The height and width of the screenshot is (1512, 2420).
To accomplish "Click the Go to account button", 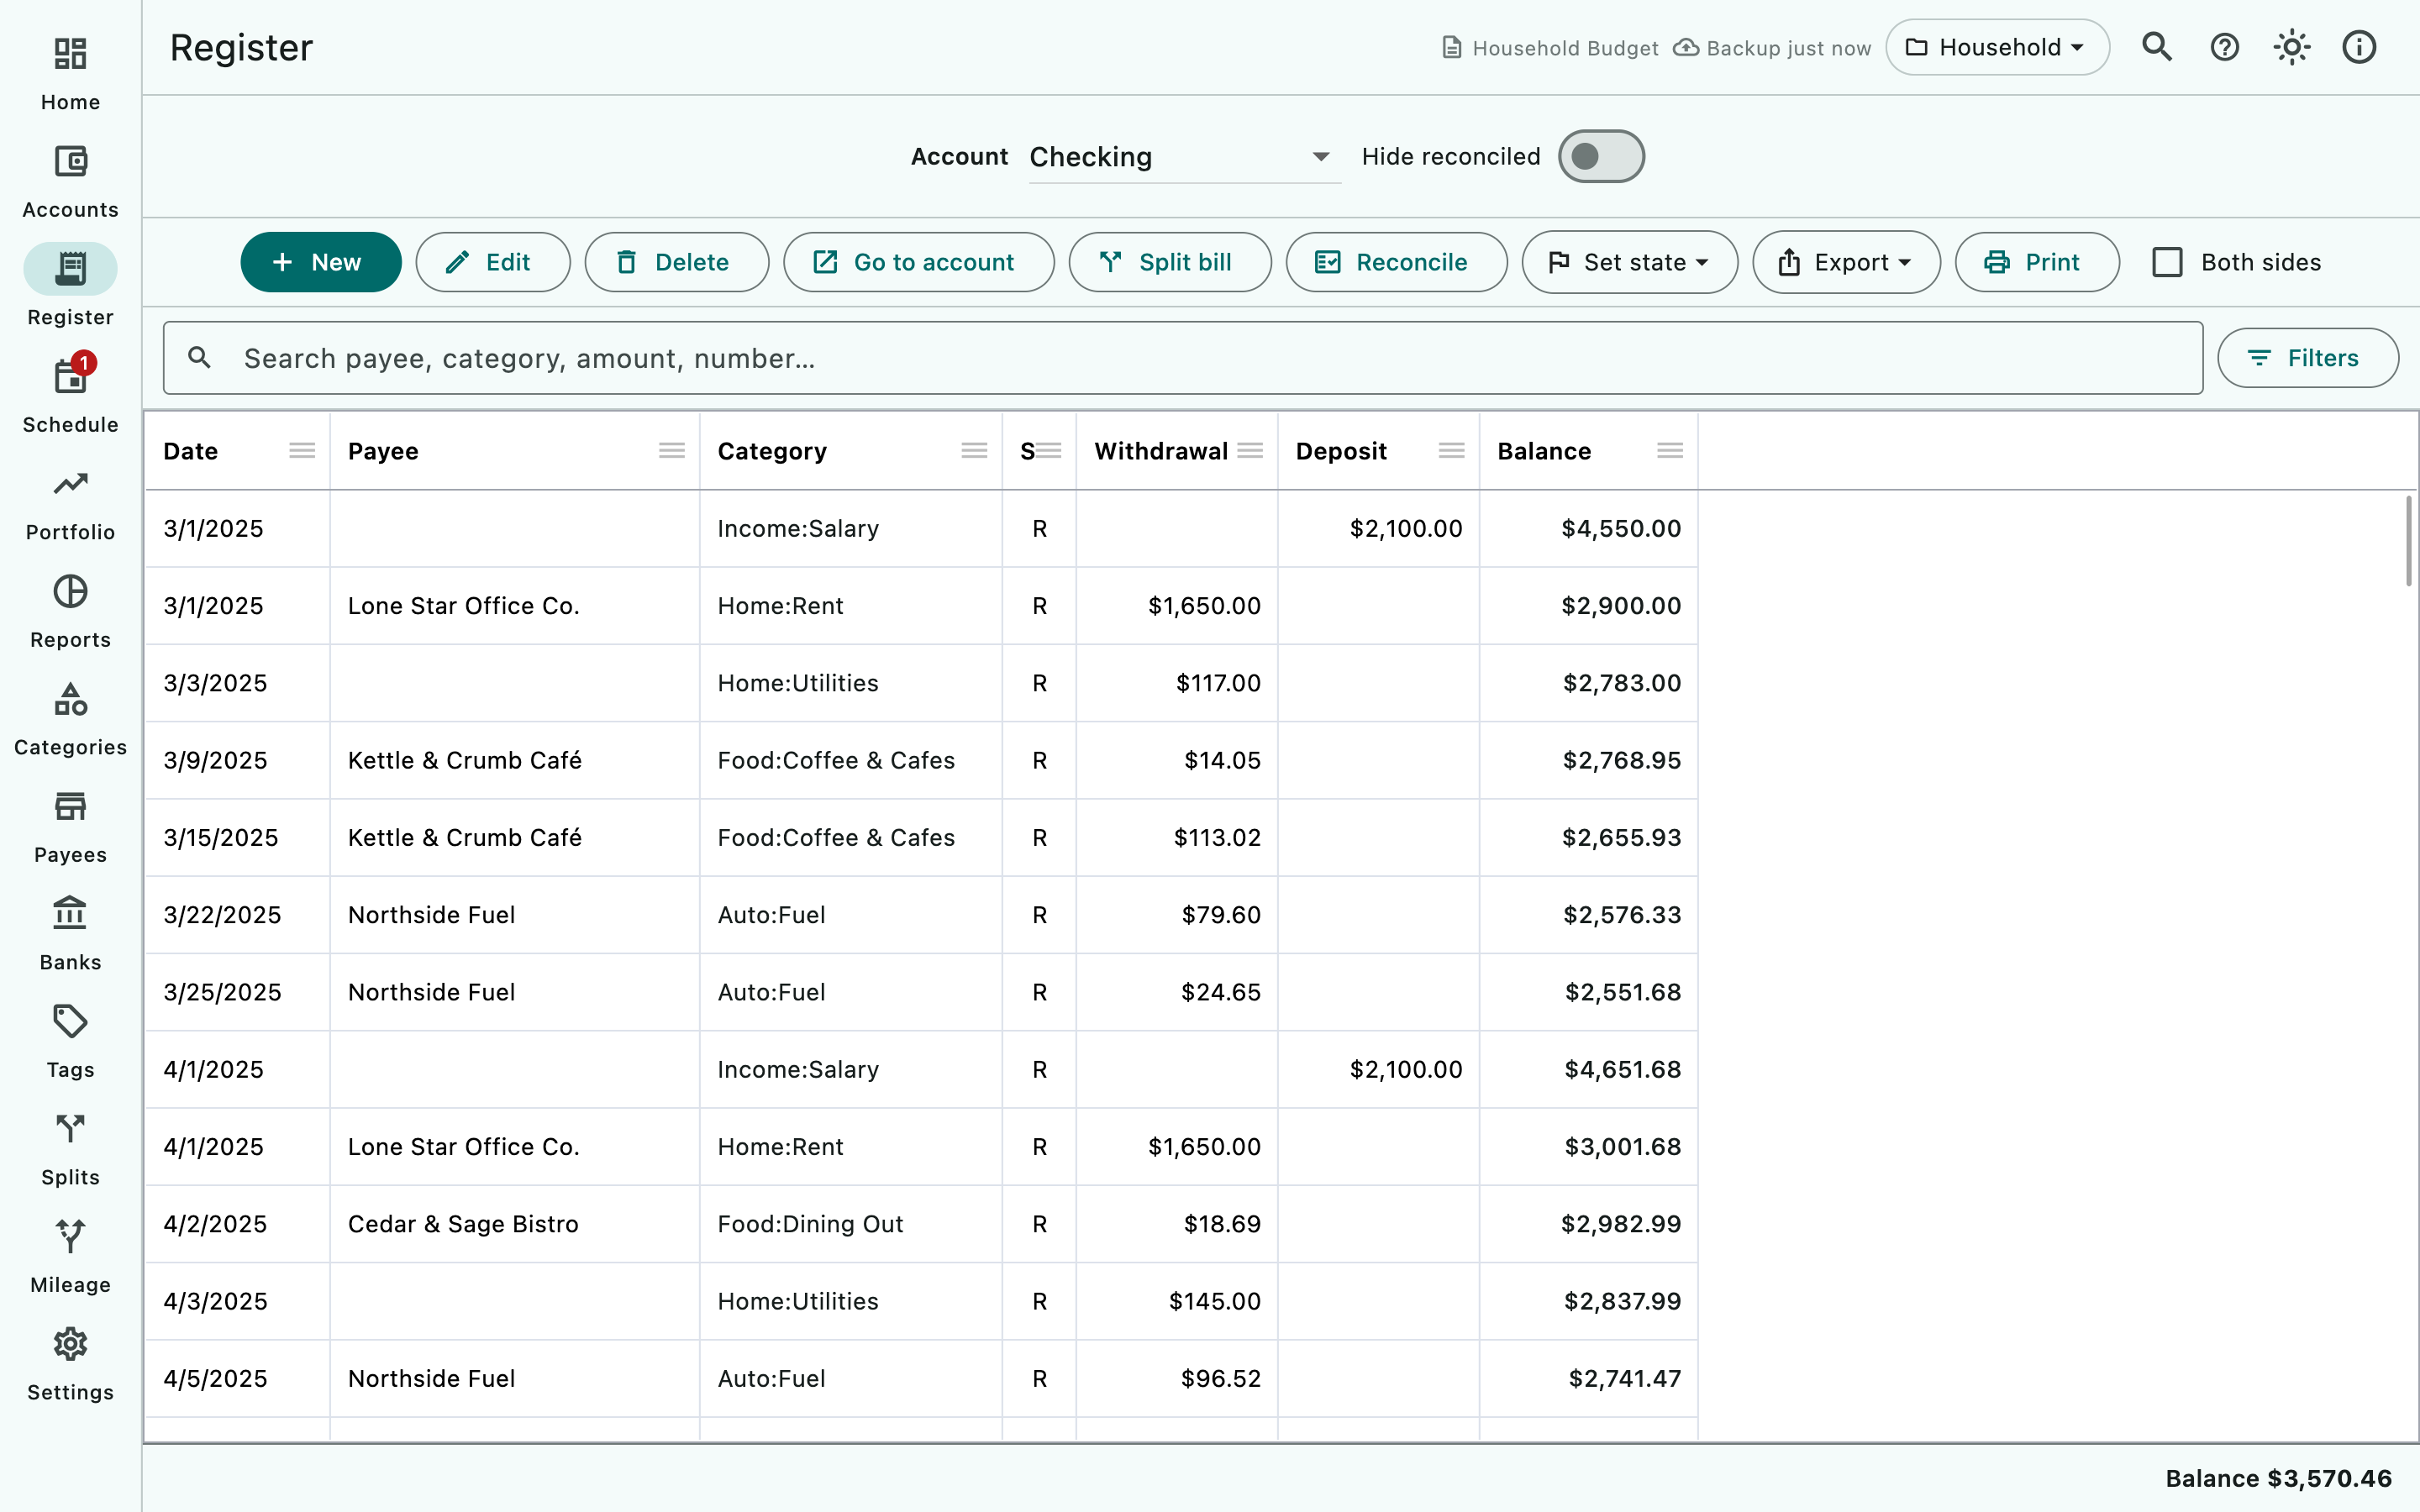I will [x=918, y=262].
